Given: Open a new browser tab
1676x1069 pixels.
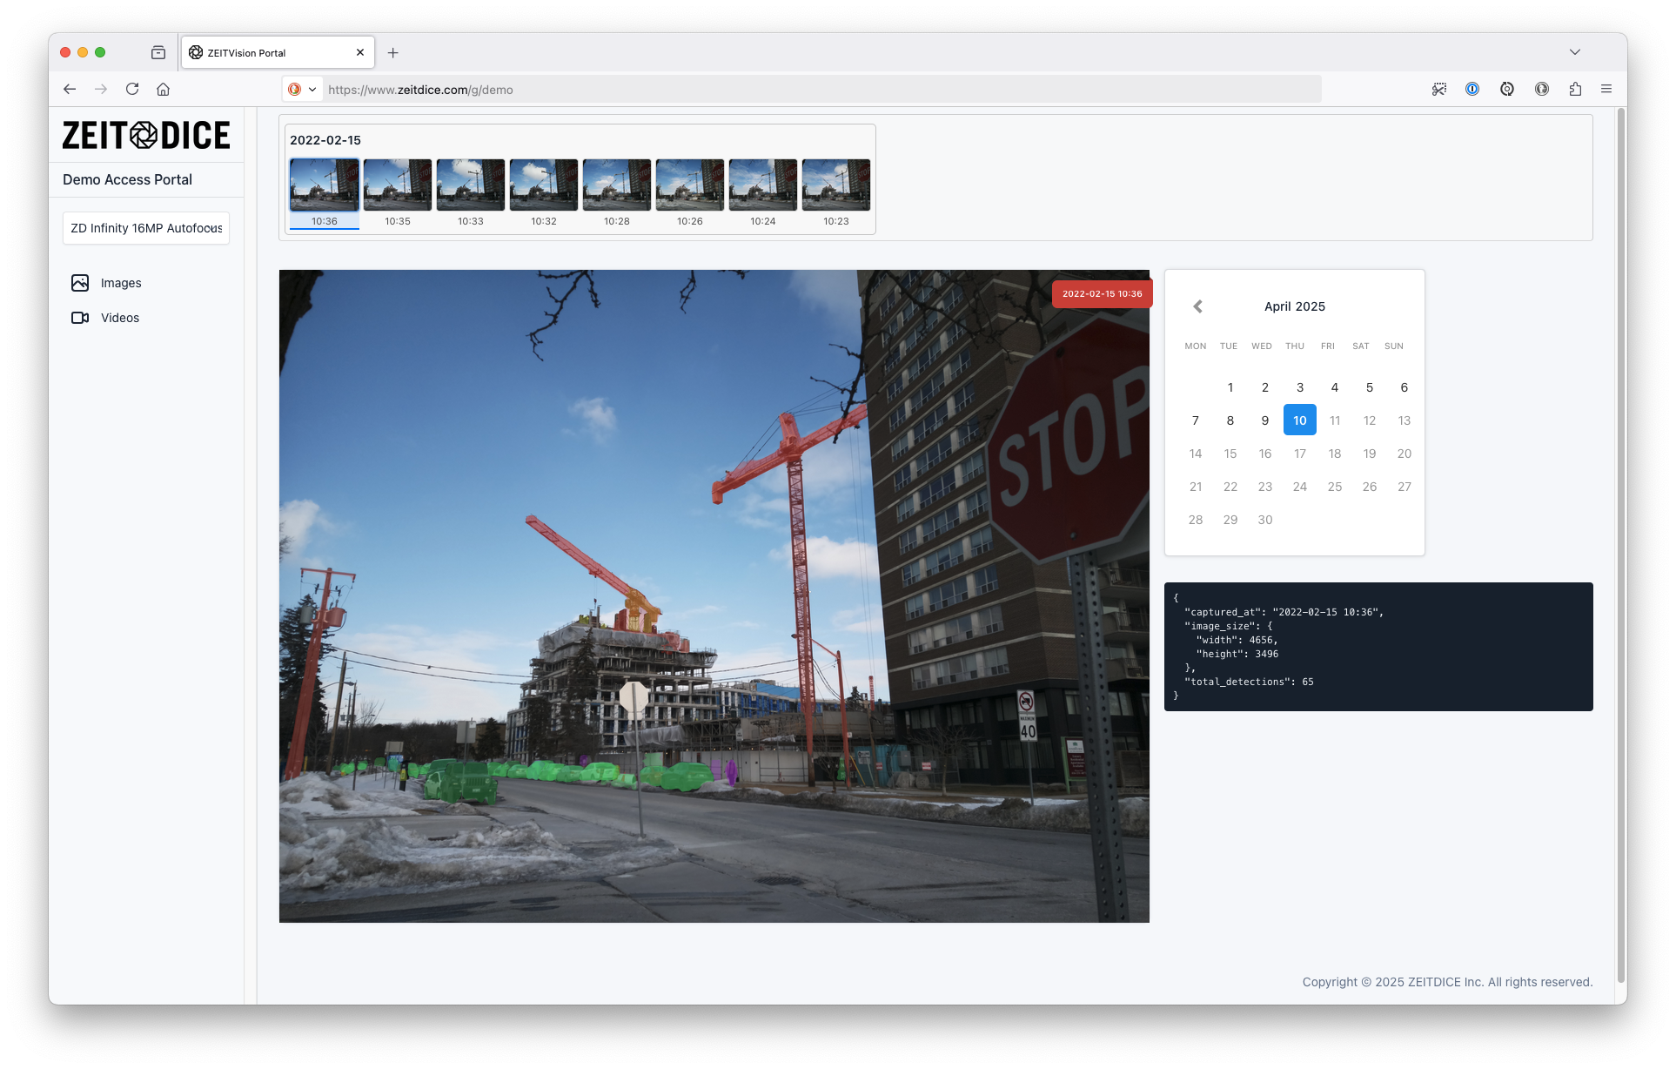Looking at the screenshot, I should [393, 53].
